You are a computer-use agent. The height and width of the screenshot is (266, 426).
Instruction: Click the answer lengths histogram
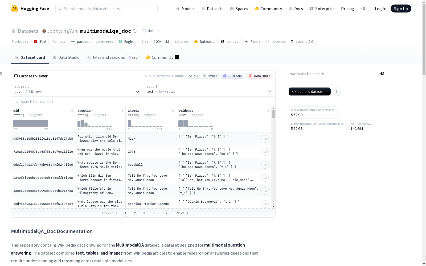point(145,123)
